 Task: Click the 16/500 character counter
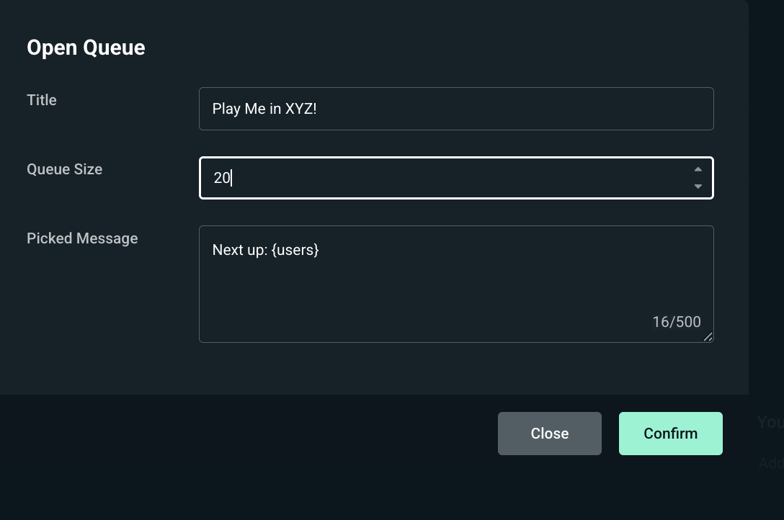pos(676,322)
